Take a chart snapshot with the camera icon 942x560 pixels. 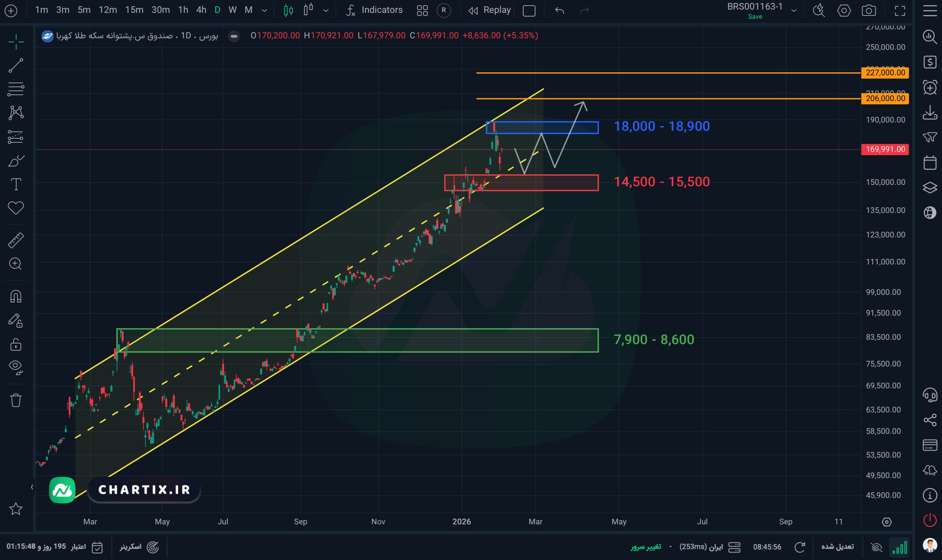[x=869, y=11]
